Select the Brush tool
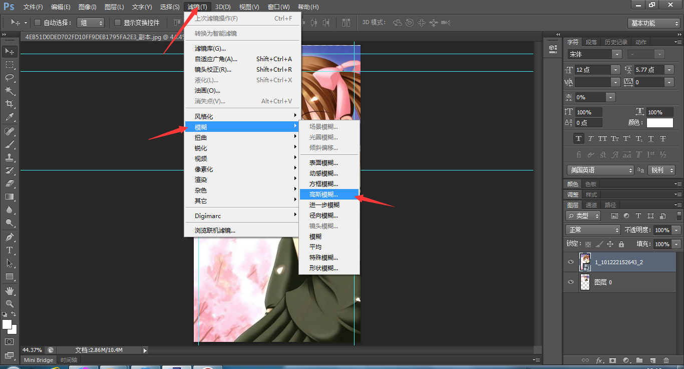This screenshot has height=369, width=684. coord(10,144)
